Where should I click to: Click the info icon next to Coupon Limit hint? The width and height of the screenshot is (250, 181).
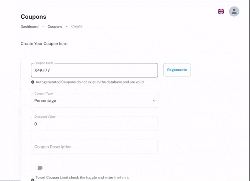pyautogui.click(x=33, y=180)
